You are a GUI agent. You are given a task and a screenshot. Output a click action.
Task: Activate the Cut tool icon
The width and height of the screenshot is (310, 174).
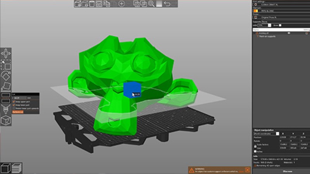6,97
